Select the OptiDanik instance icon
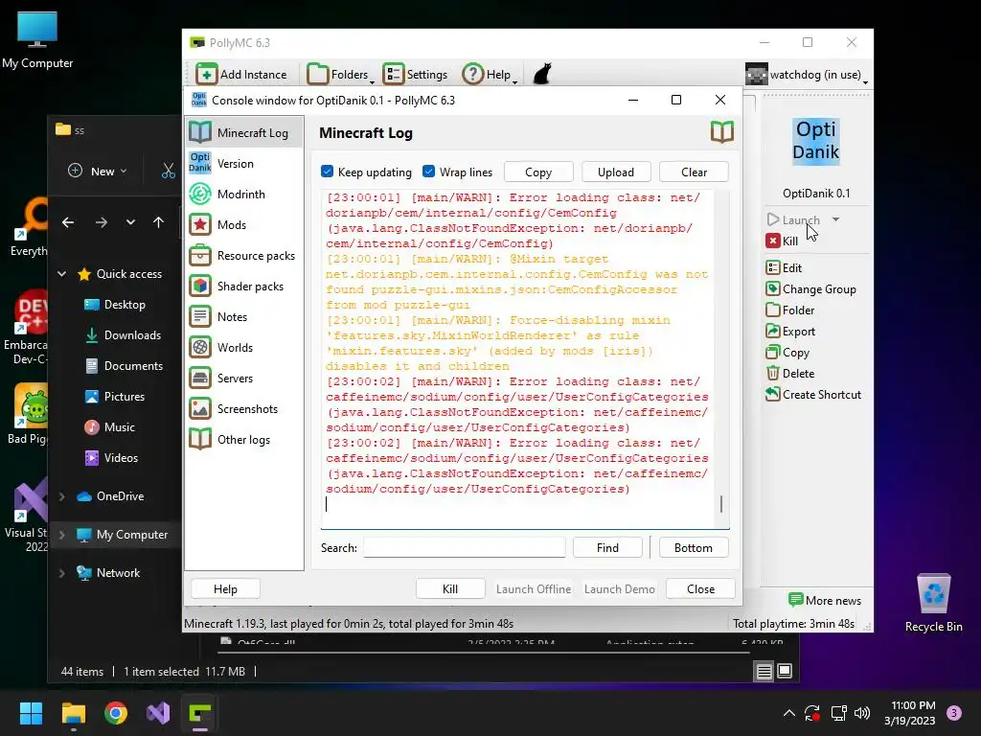981x736 pixels. (x=816, y=141)
